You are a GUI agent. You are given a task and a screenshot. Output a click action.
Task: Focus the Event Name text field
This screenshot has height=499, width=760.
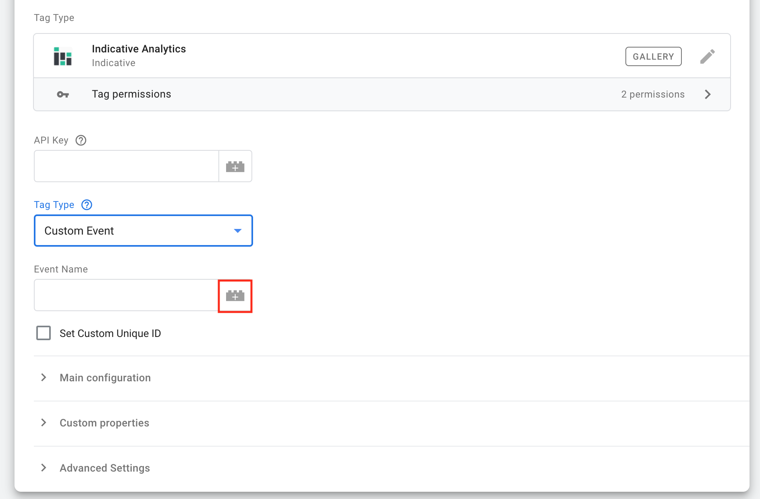pyautogui.click(x=126, y=295)
